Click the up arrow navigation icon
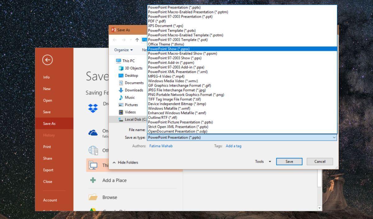Screen dimensions: 373x219 137,40
